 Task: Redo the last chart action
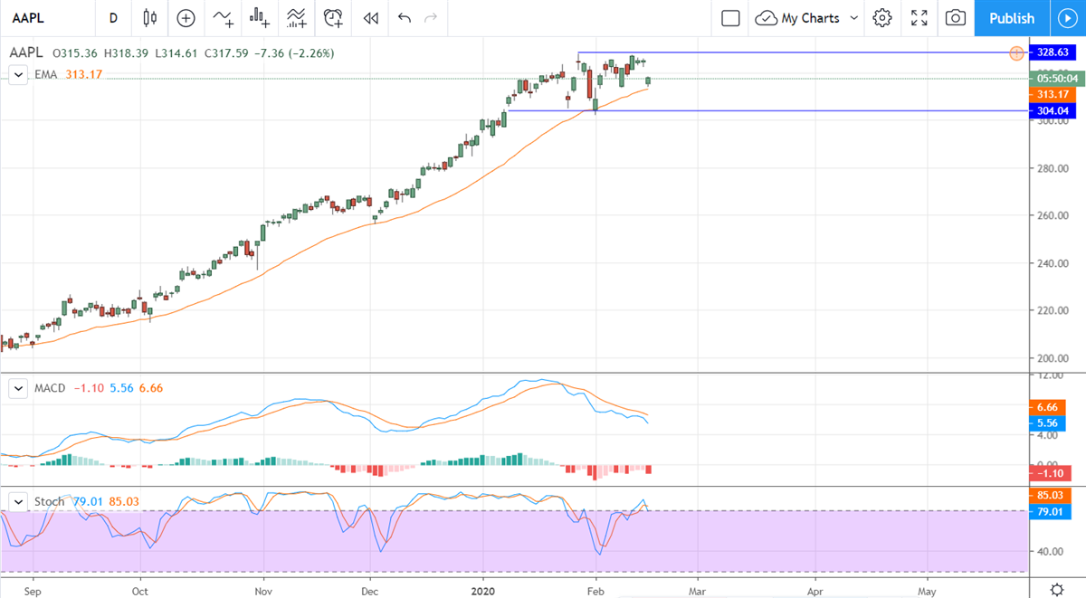click(431, 18)
